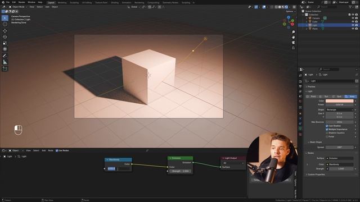Open the File menu

tap(8, 2)
